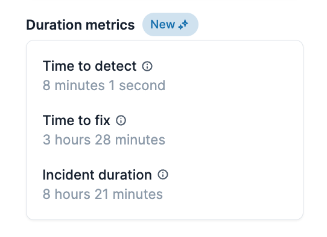
Task: Click the word metrics in the section heading
Action: coord(110,25)
